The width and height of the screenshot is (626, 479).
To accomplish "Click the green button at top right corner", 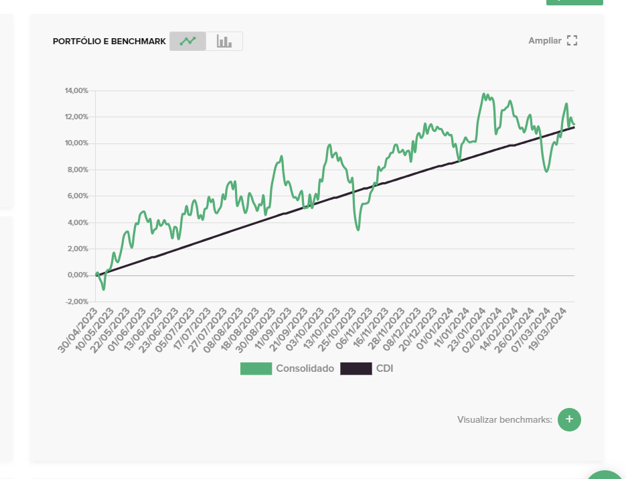I will coord(574,2).
